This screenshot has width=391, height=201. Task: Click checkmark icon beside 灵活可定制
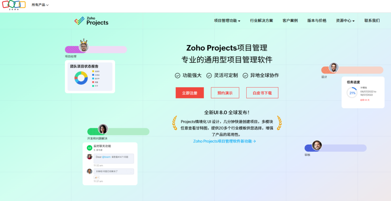point(209,76)
